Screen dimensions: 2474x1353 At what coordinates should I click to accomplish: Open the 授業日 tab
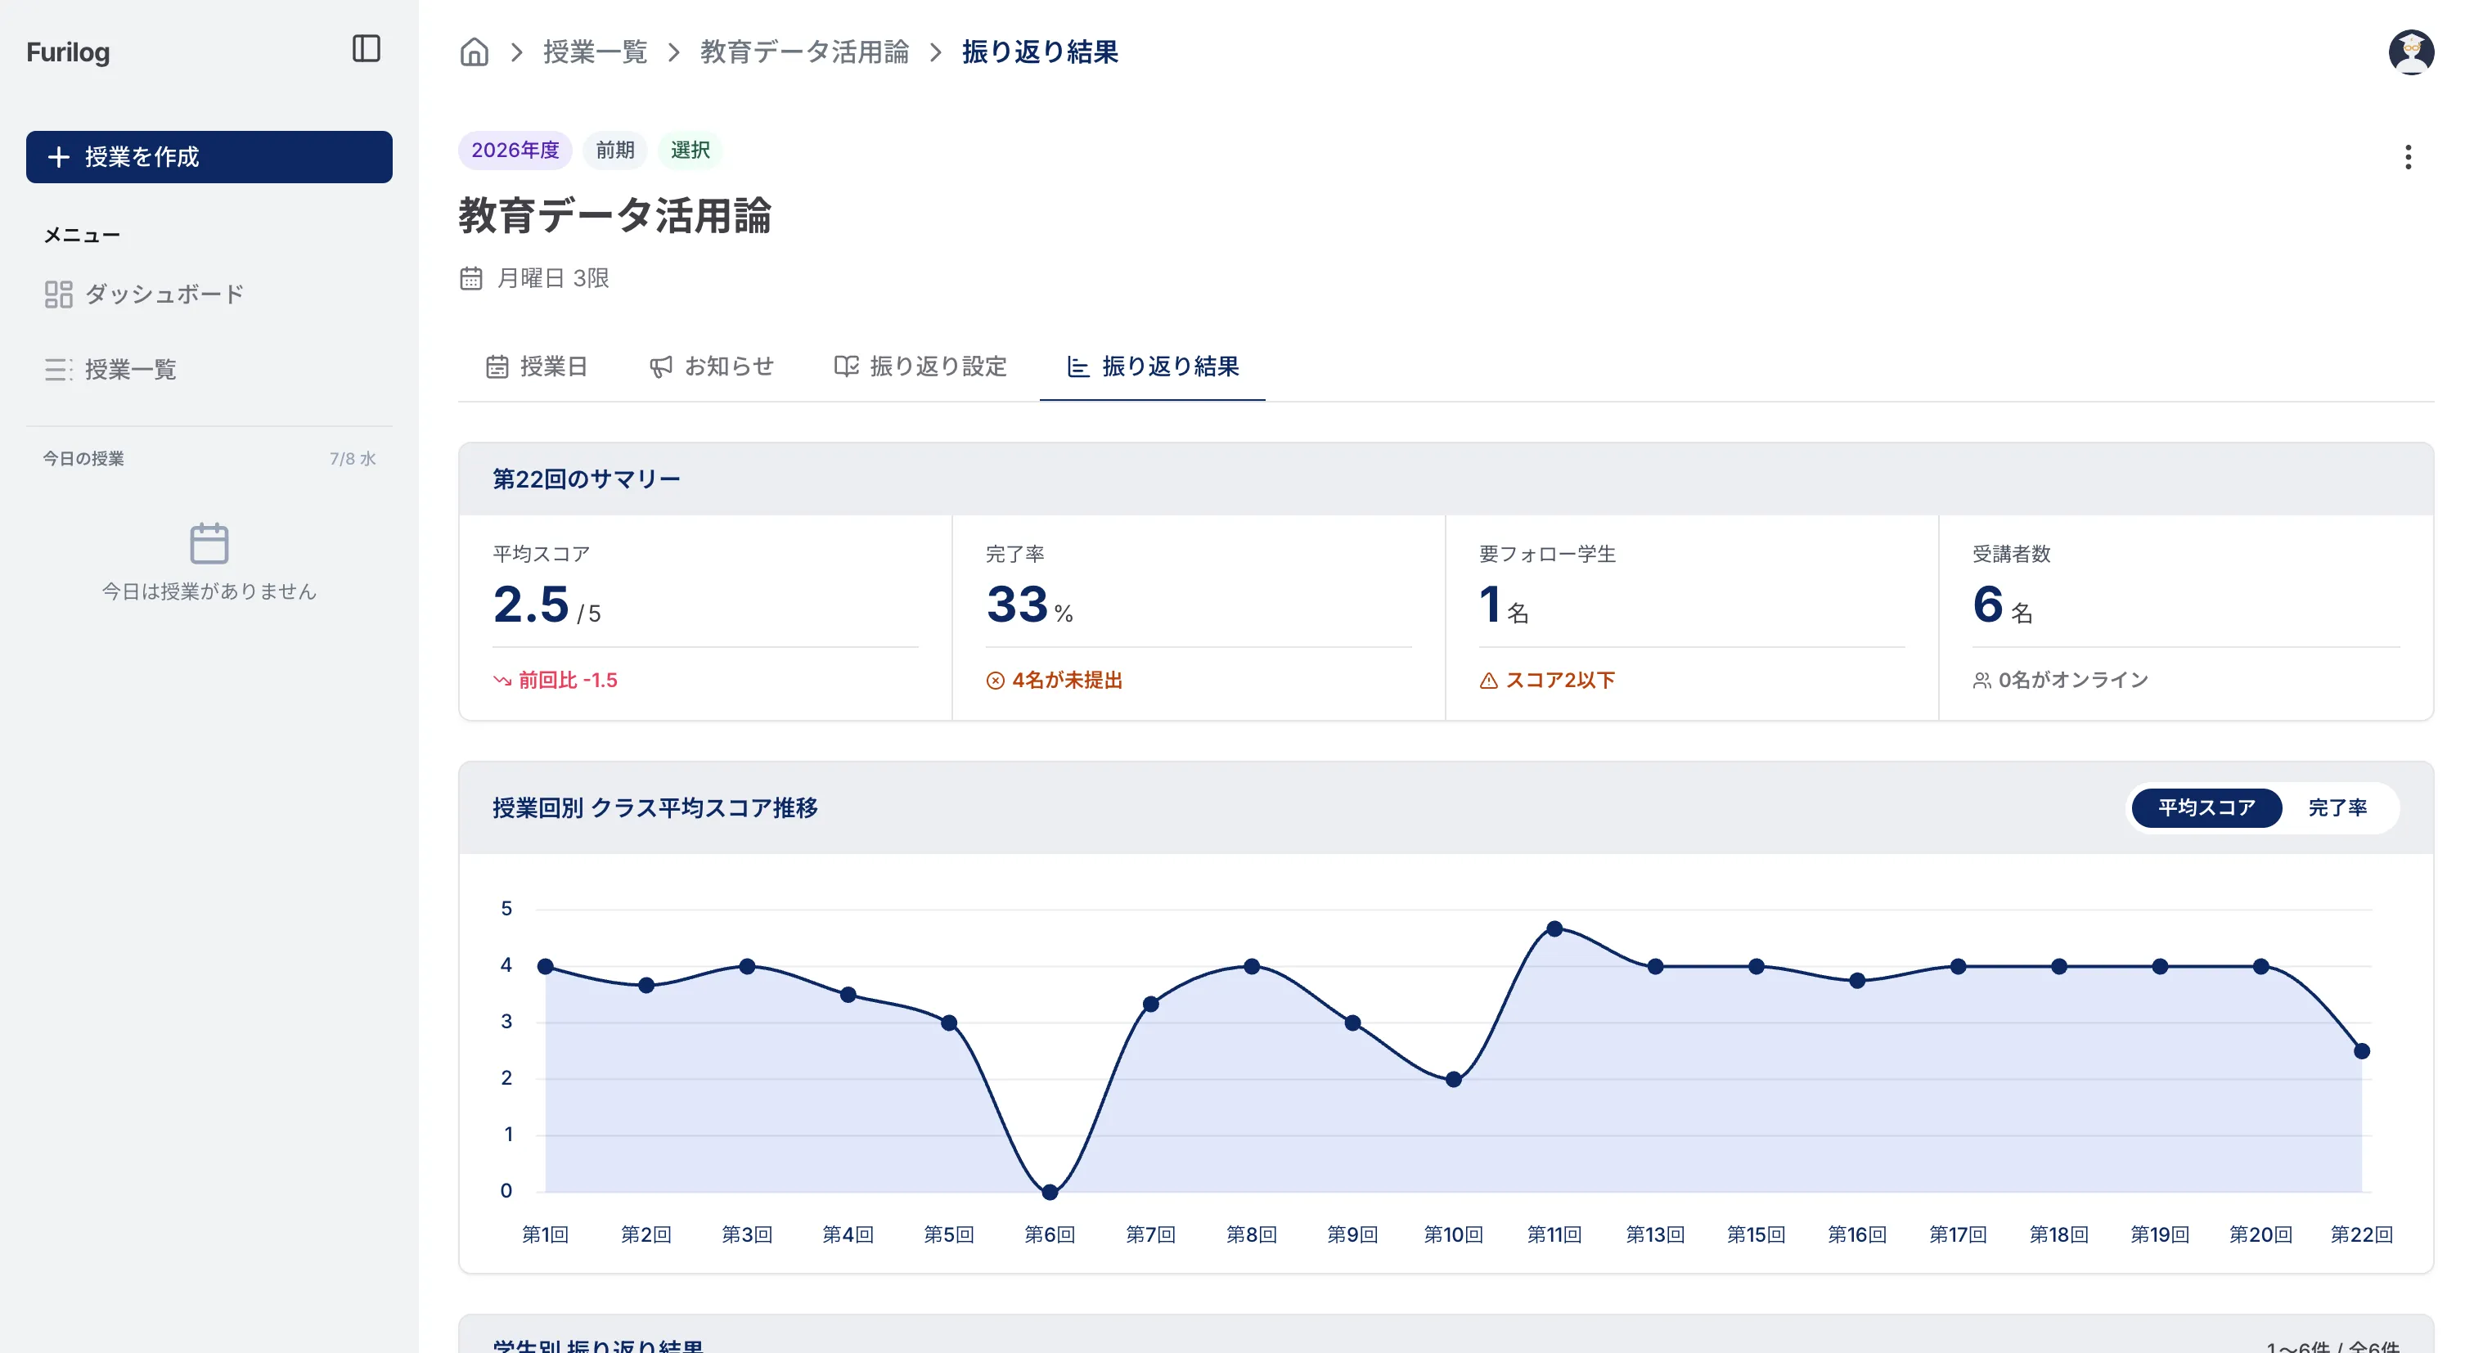pyautogui.click(x=537, y=366)
